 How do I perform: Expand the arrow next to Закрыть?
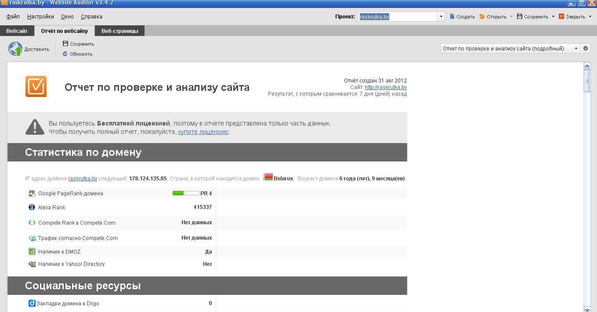tap(590, 17)
